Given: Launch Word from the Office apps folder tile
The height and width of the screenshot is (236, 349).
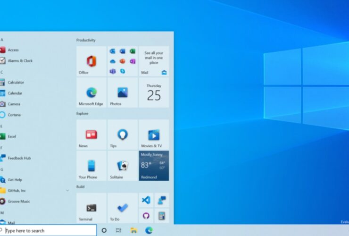Looking at the screenshot, I should 123,51.
